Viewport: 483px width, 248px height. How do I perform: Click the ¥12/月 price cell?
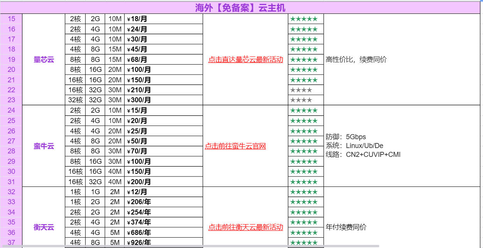163,191
